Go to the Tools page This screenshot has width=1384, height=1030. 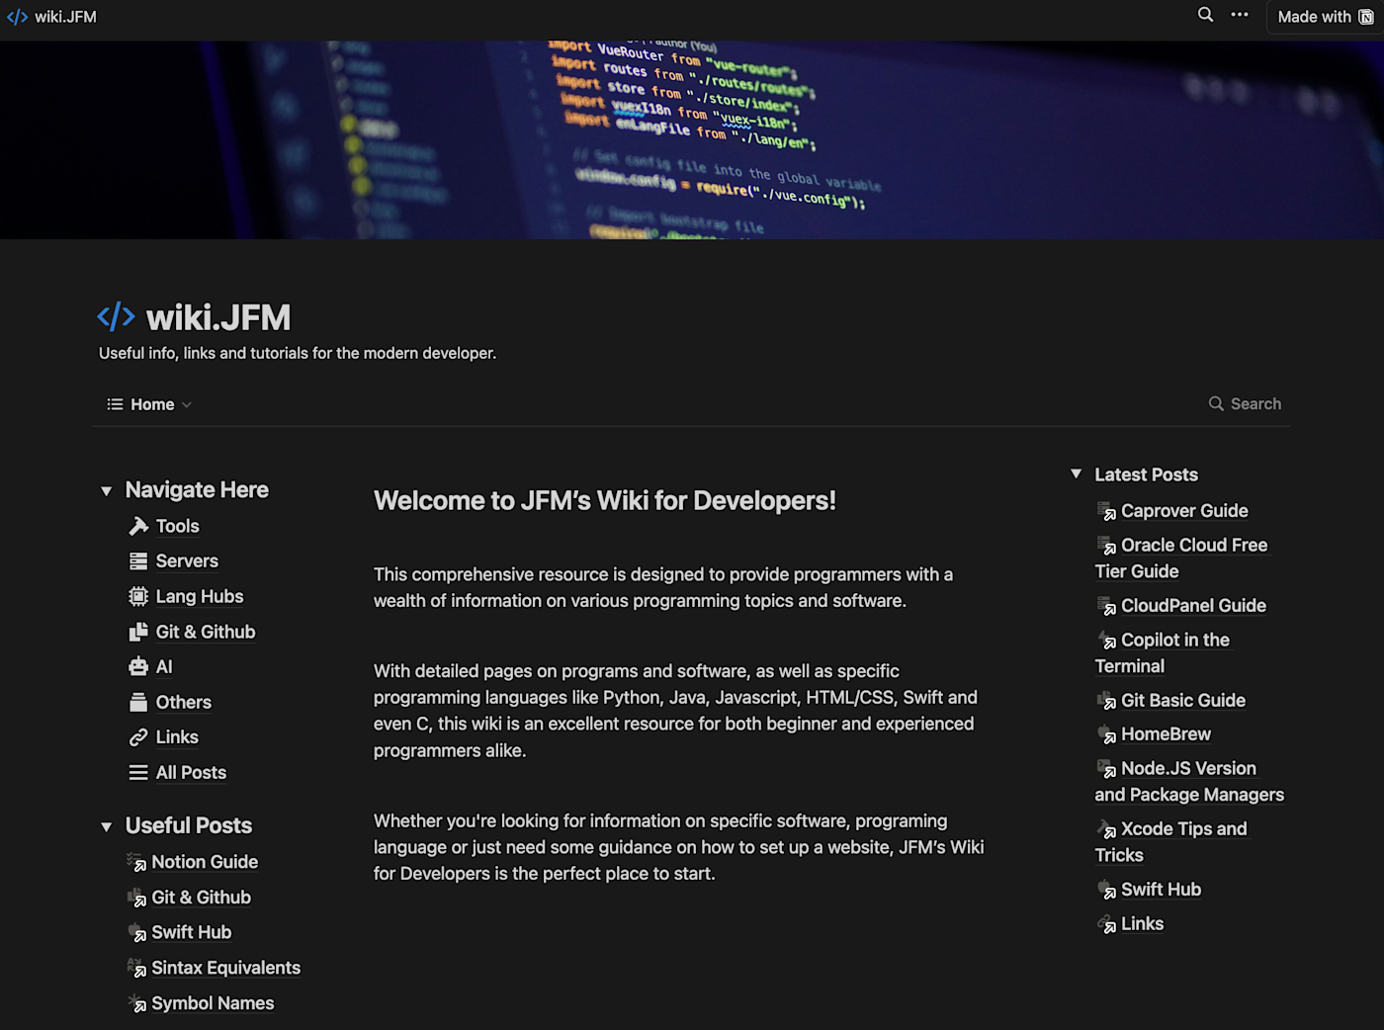(x=177, y=526)
